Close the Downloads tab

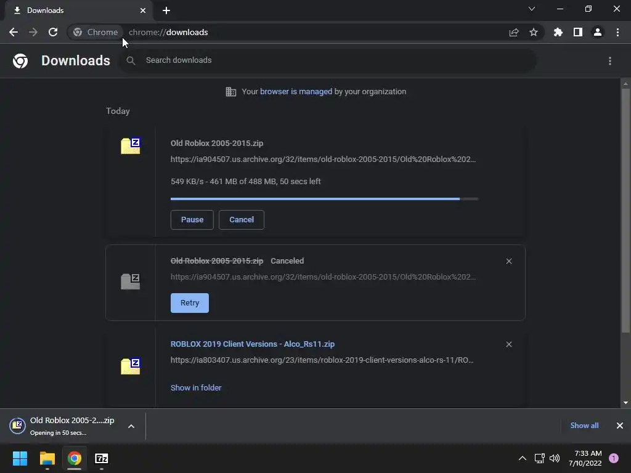143,10
